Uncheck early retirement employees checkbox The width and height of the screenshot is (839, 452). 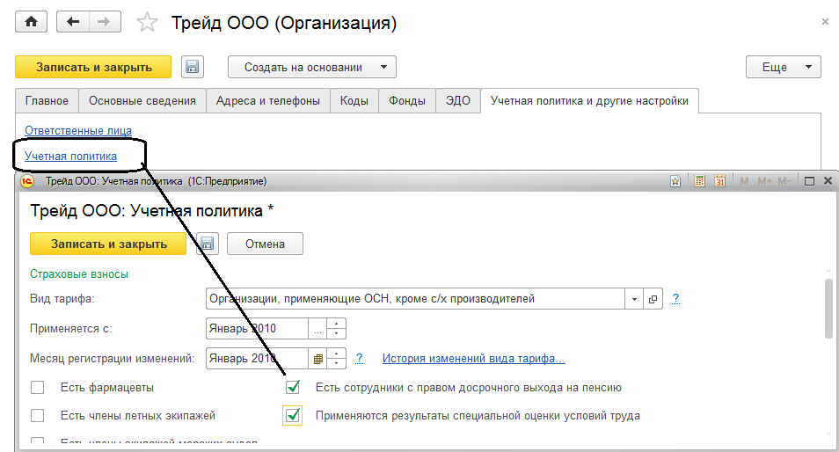pos(293,387)
